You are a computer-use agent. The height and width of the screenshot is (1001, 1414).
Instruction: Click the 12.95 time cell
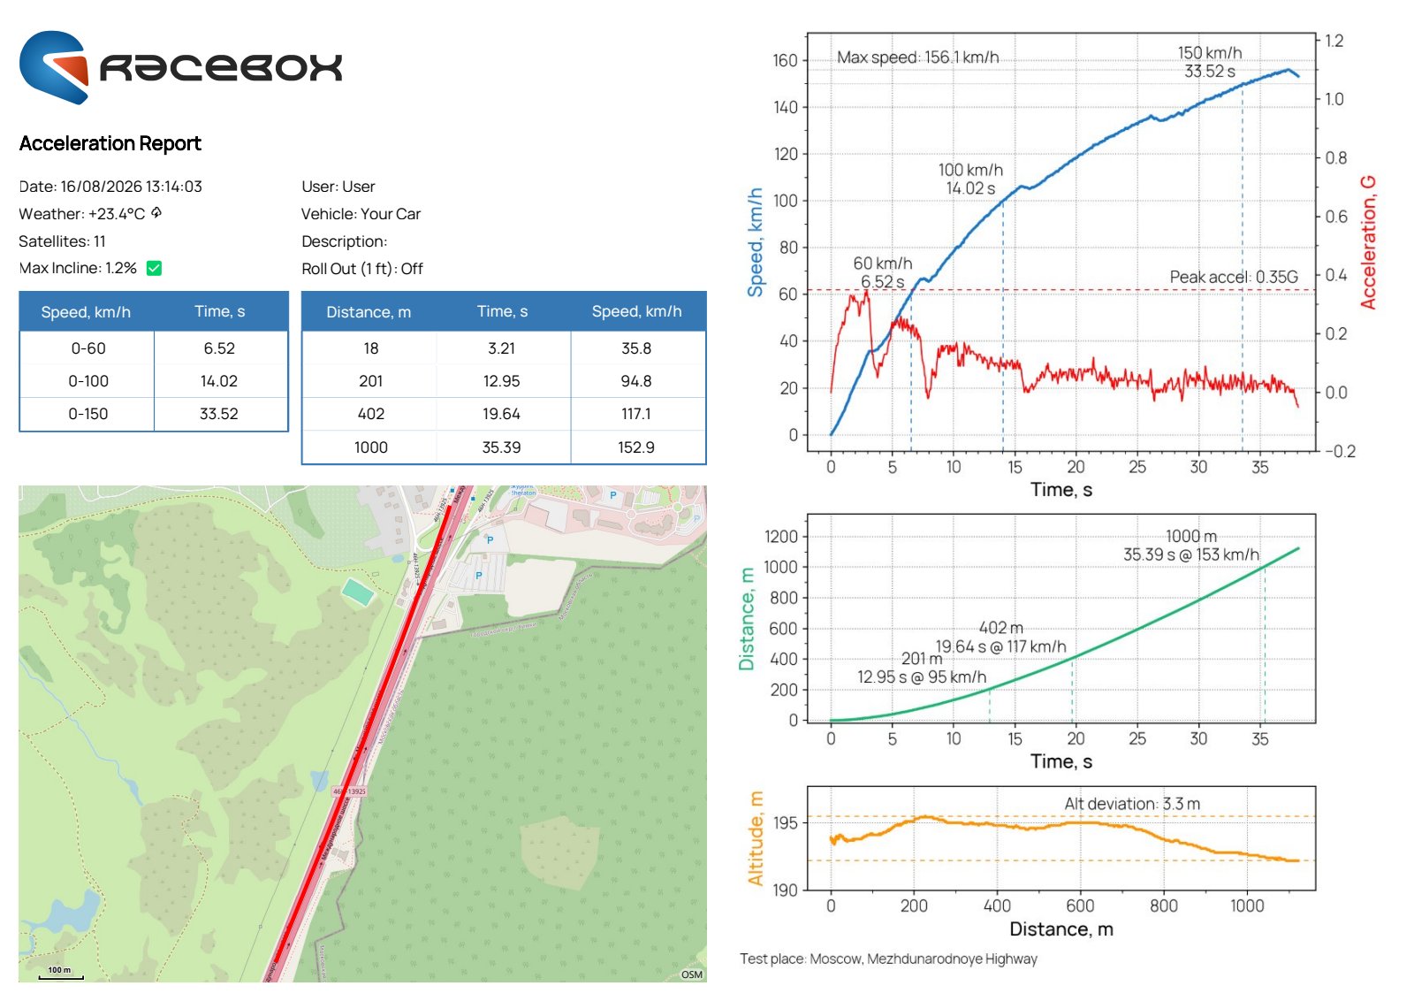[502, 381]
